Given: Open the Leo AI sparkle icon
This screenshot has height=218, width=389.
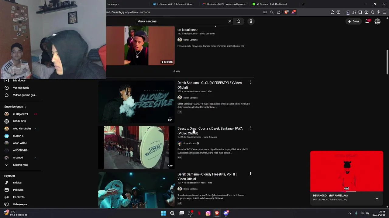Looking at the screenshot, I should tap(372, 12).
